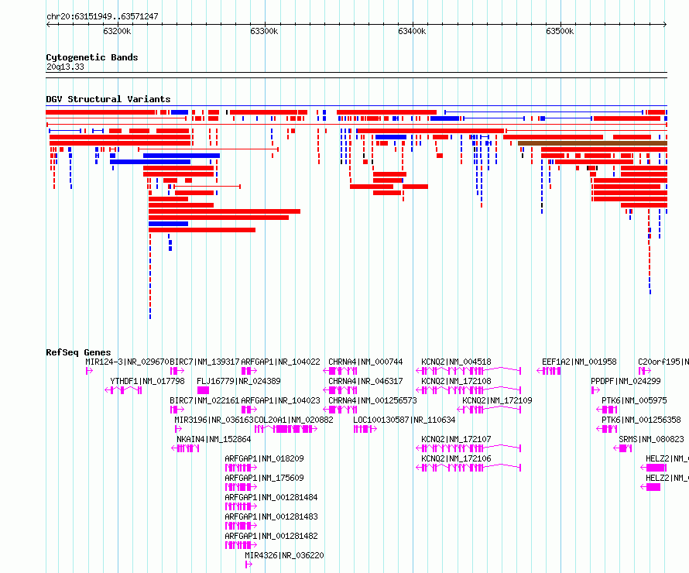The height and width of the screenshot is (573, 689).
Task: Click the 63400k ruler marker
Action: click(x=412, y=31)
